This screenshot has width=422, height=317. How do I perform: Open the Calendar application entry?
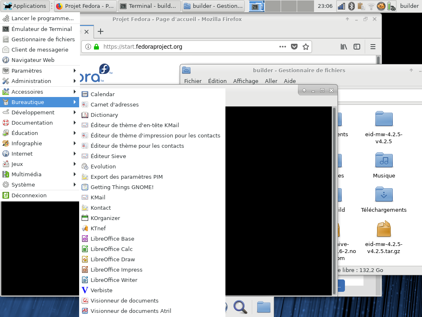coord(152,94)
